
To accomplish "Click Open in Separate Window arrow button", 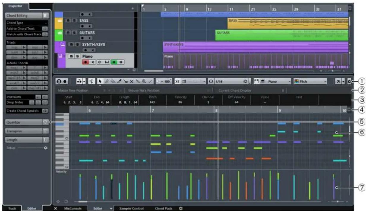I will (x=338, y=81).
